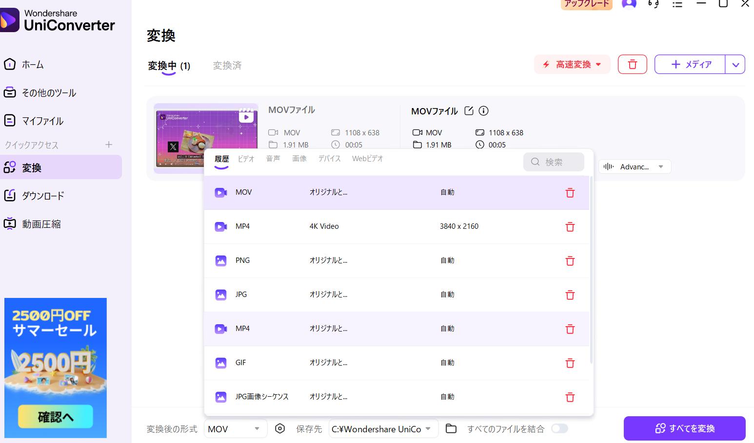Click the Wondershare UniConverter logo

tap(58, 19)
